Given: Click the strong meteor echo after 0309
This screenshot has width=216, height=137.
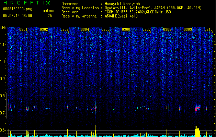Looking at the screenshot, I should pyautogui.click(x=197, y=108).
